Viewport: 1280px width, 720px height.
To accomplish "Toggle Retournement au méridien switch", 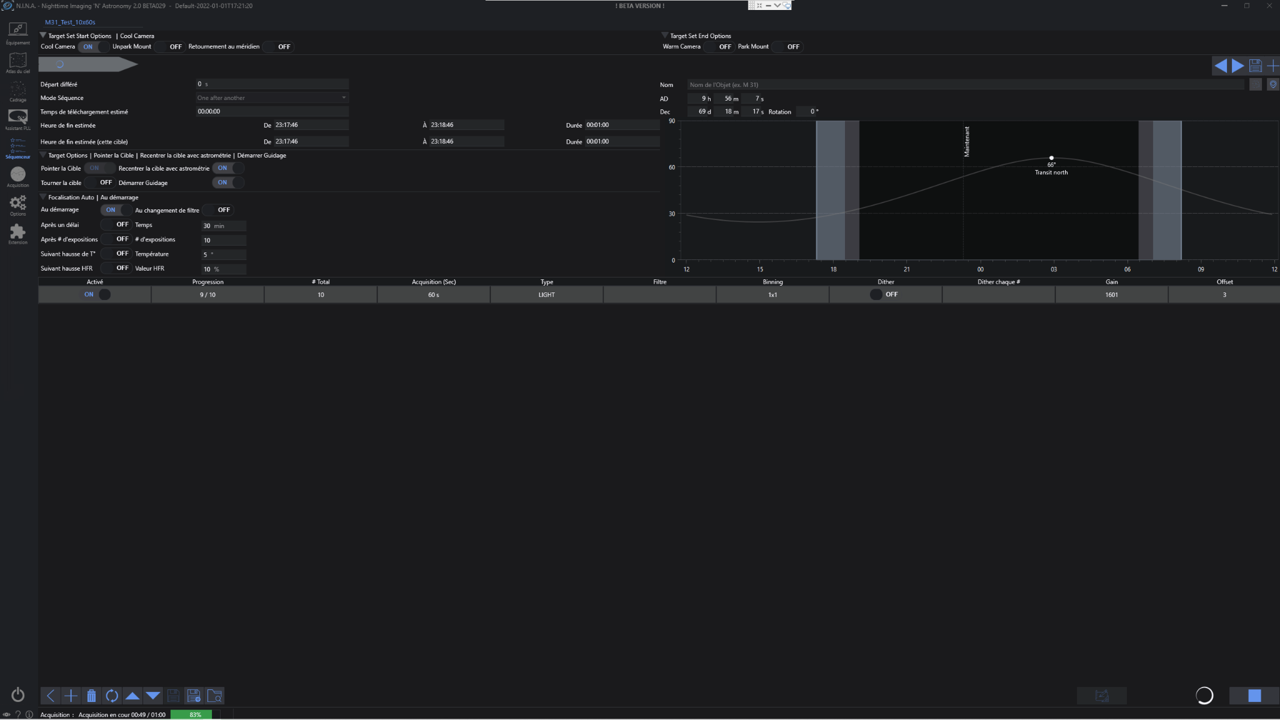I will [278, 47].
